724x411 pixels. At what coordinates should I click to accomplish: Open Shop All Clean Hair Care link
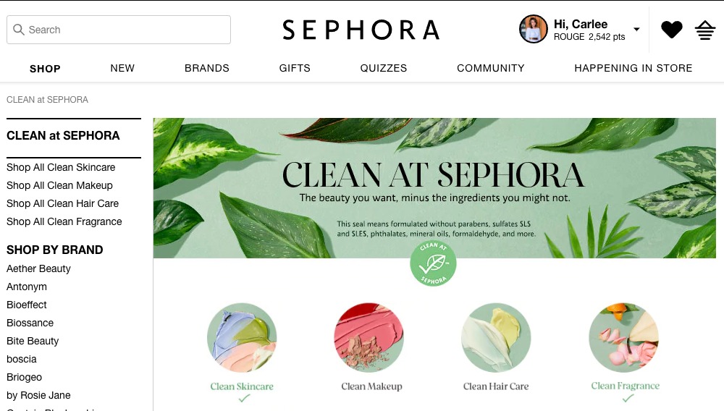[x=62, y=203]
